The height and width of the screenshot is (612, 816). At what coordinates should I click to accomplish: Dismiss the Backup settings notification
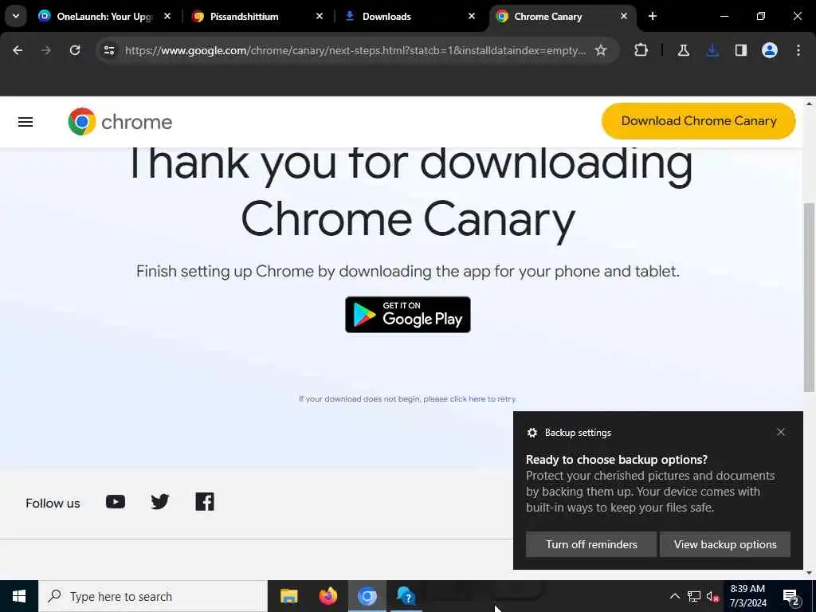pyautogui.click(x=781, y=432)
